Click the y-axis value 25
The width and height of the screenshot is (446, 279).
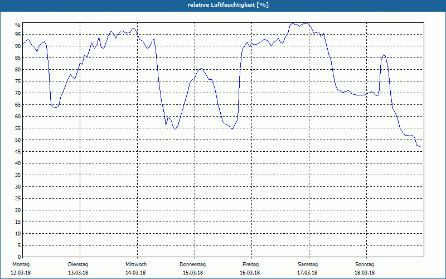(18, 199)
